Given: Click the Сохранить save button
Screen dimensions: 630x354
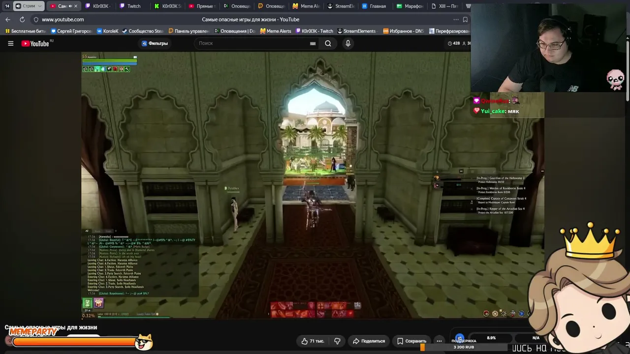Looking at the screenshot, I should pyautogui.click(x=412, y=341).
